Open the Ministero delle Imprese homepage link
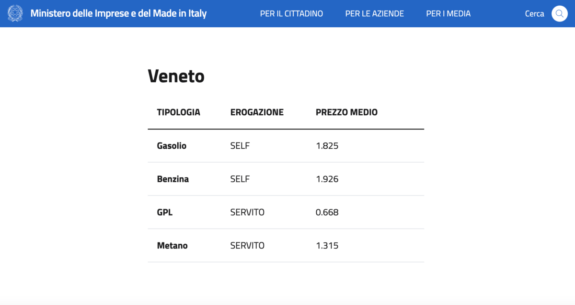575x305 pixels. click(x=118, y=13)
